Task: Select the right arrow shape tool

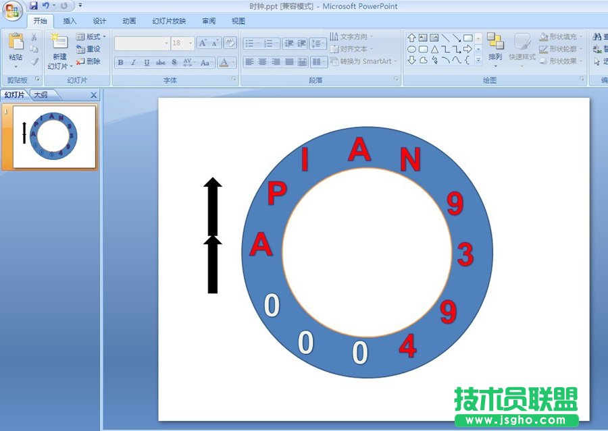Action: pos(467,49)
